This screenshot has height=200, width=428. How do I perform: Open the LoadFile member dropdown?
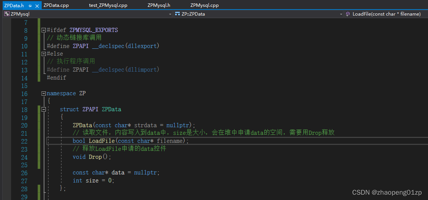pos(387,14)
